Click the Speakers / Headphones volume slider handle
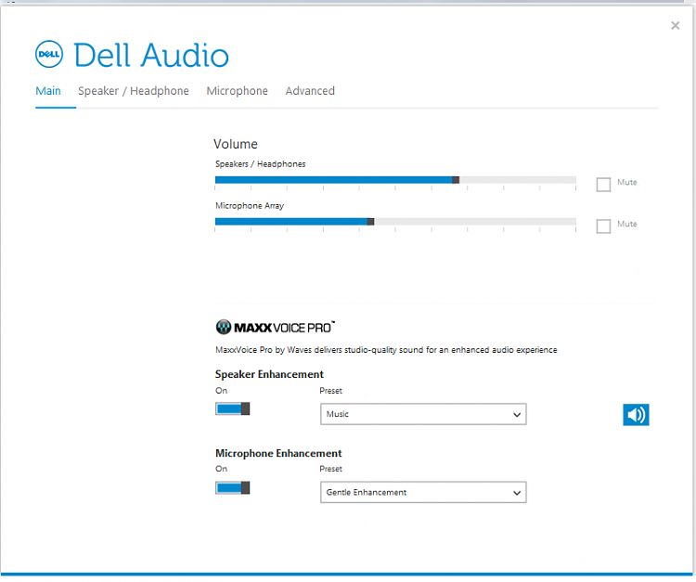This screenshot has height=582, width=696. 456,180
